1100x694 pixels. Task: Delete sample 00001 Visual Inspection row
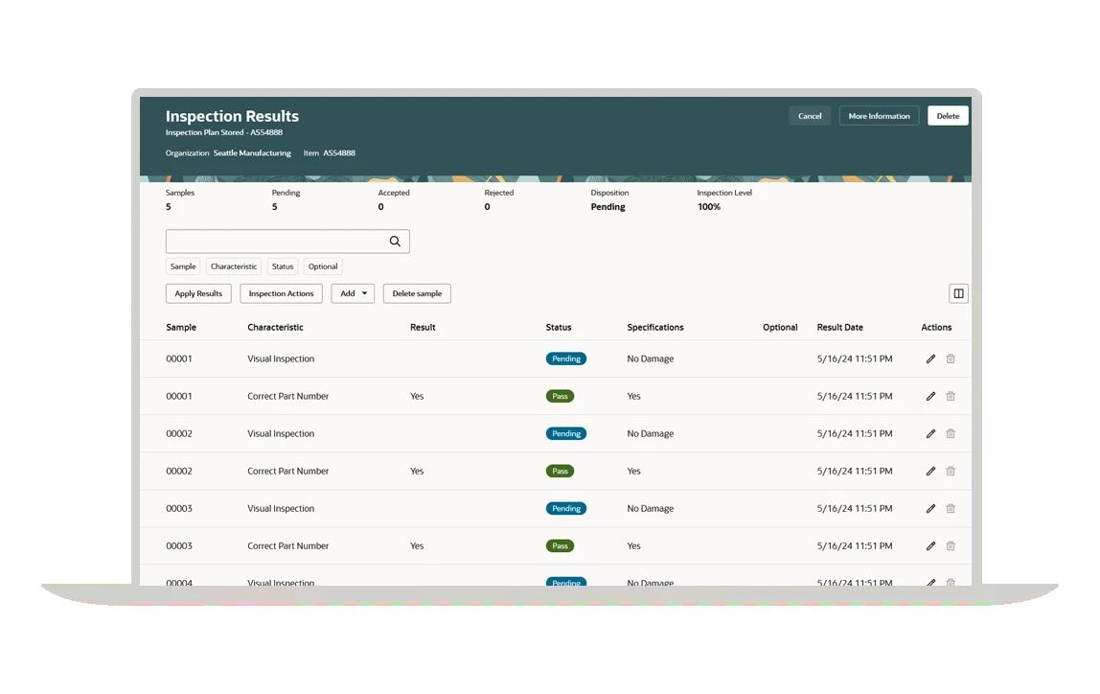[x=951, y=359]
